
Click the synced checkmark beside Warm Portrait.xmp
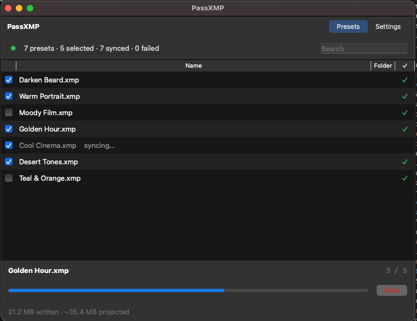click(x=404, y=96)
